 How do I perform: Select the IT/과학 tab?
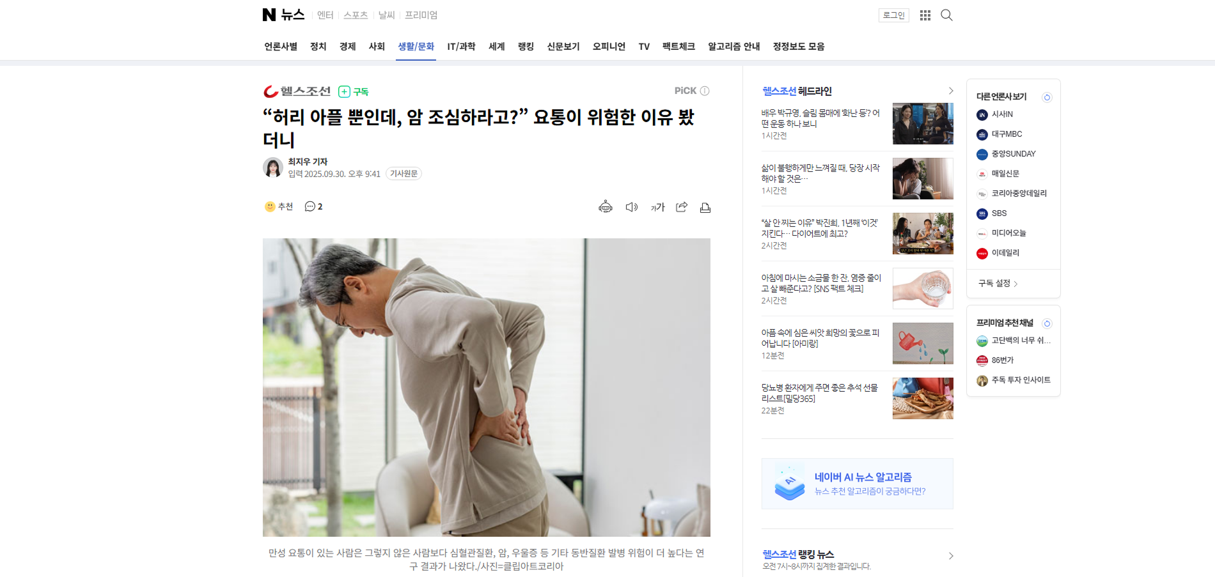coord(461,47)
